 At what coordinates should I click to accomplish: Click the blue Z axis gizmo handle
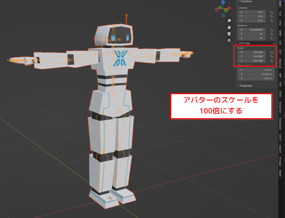point(223,3)
